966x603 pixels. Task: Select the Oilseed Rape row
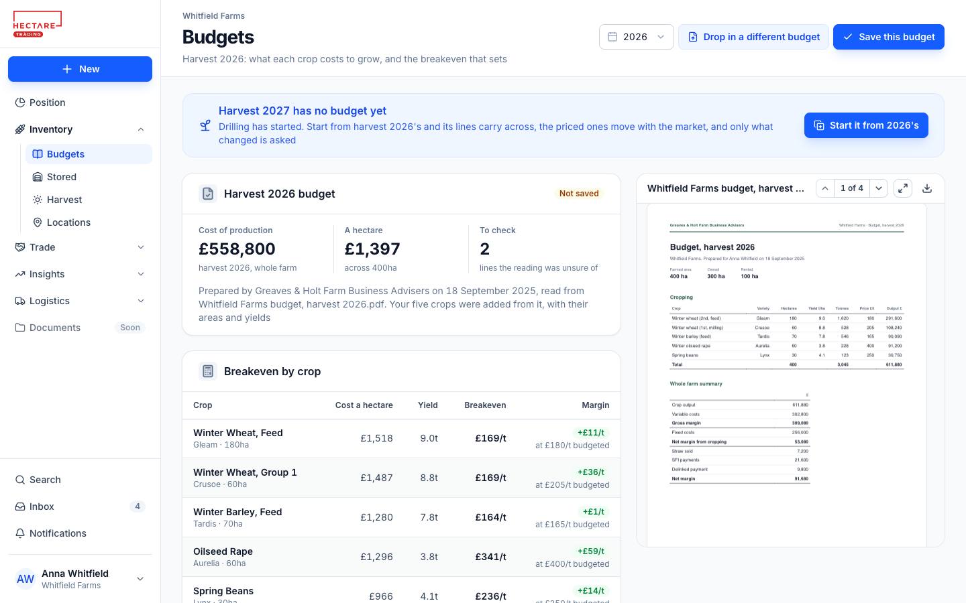(401, 557)
